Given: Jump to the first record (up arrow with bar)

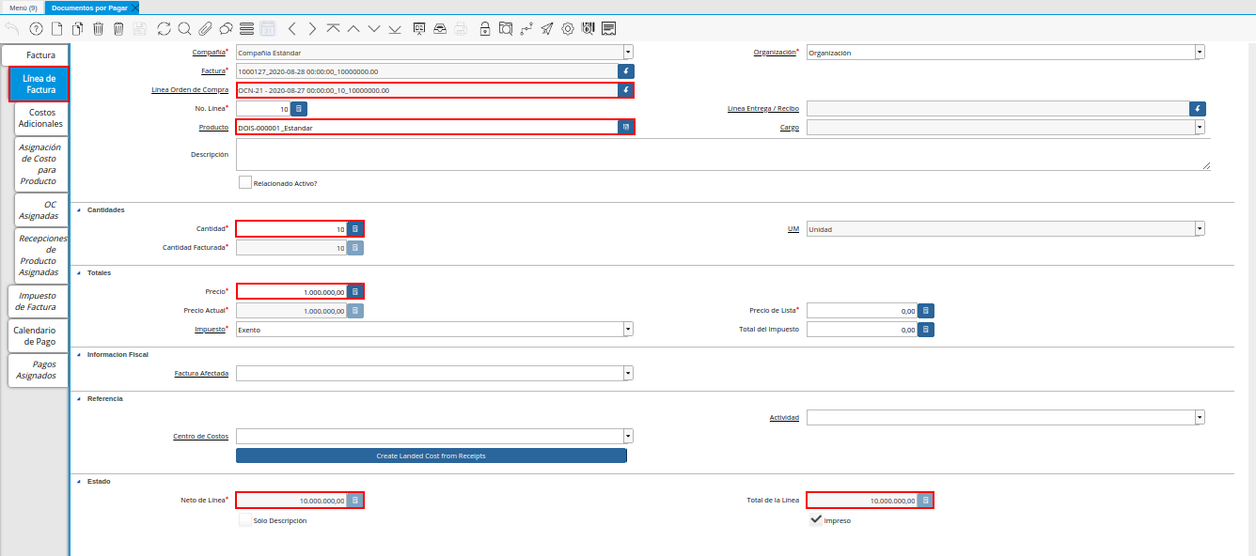Looking at the screenshot, I should [x=333, y=28].
